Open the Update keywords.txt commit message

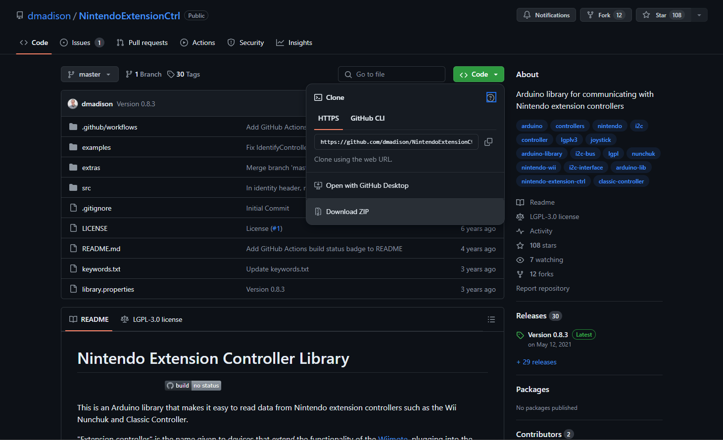278,269
